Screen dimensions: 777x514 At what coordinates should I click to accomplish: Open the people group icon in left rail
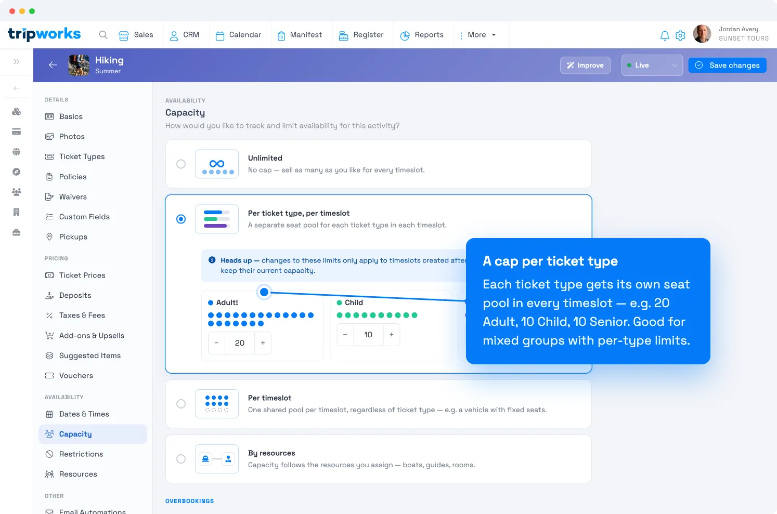(x=17, y=192)
